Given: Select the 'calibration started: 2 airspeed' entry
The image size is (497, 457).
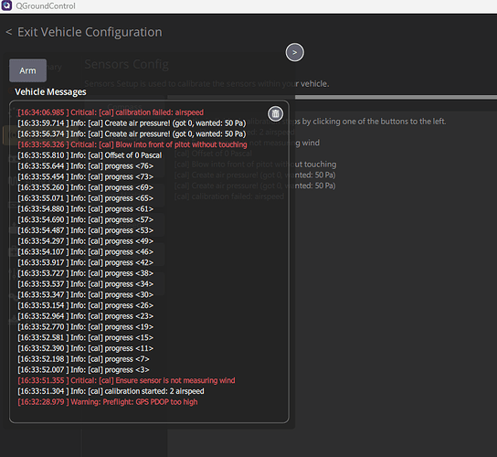Looking at the screenshot, I should pyautogui.click(x=111, y=391).
